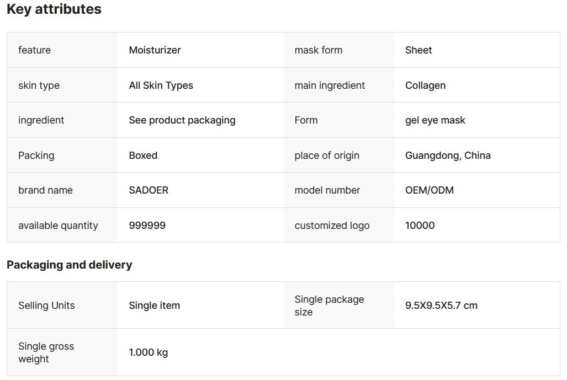Select the Guangdong, China origin value
The height and width of the screenshot is (380, 567).
448,156
